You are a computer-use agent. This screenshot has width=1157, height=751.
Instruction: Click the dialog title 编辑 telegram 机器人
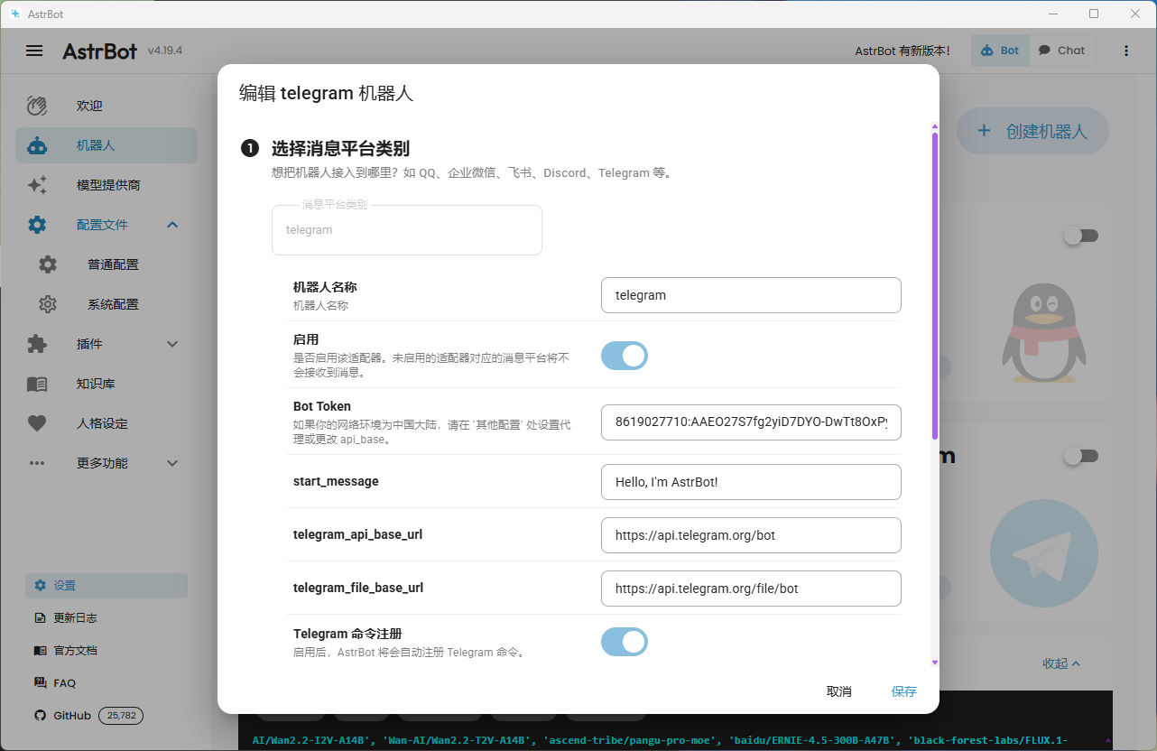(x=327, y=93)
